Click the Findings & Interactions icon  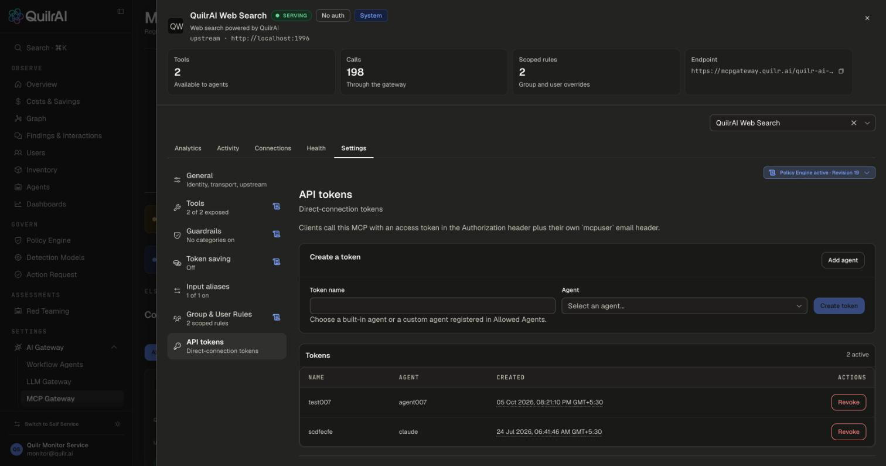pyautogui.click(x=18, y=135)
